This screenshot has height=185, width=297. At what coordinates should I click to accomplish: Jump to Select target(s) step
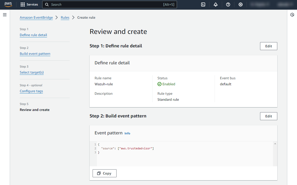32,72
